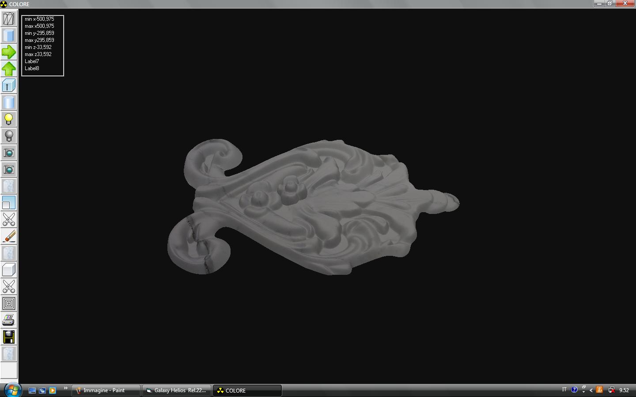Click the blue cylinder icon below the wireframe icon
The width and height of the screenshot is (636, 397).
(x=9, y=35)
